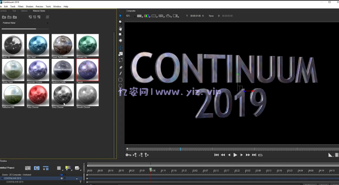The width and height of the screenshot is (339, 185).
Task: Select the Emerald City material thumbnail
Action: click(88, 45)
